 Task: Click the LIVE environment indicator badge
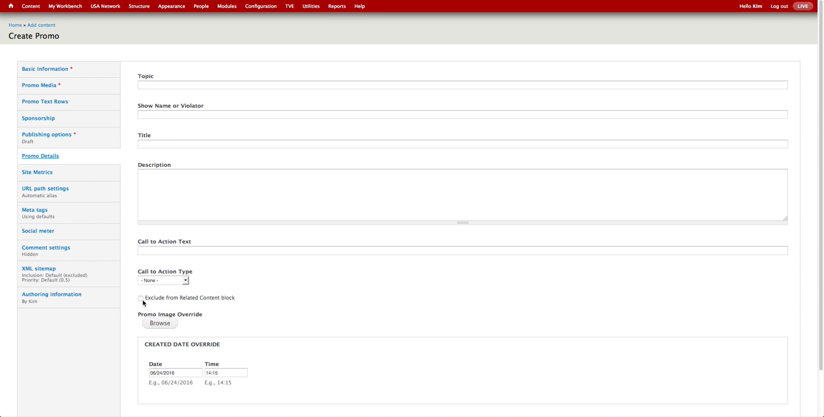[x=802, y=6]
